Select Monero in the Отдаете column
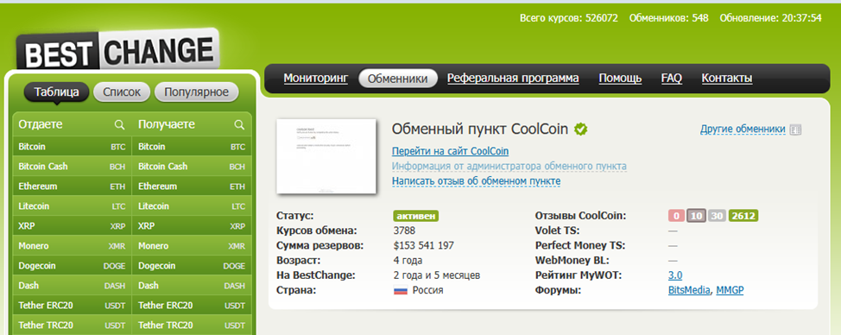This screenshot has height=335, width=841. 72,245
